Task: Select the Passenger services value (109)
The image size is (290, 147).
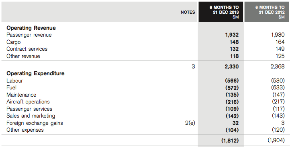Action: [x=232, y=109]
